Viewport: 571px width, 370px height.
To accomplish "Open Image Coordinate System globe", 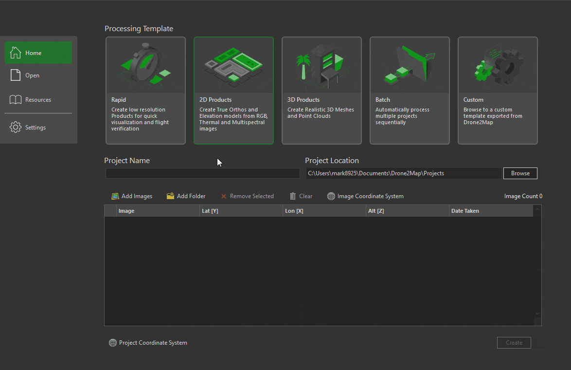I will [331, 196].
